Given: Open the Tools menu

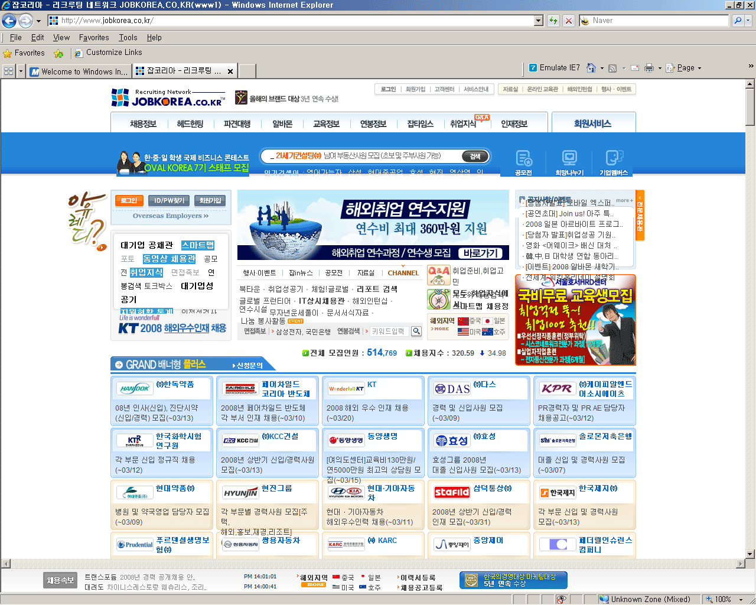Looking at the screenshot, I should [128, 37].
